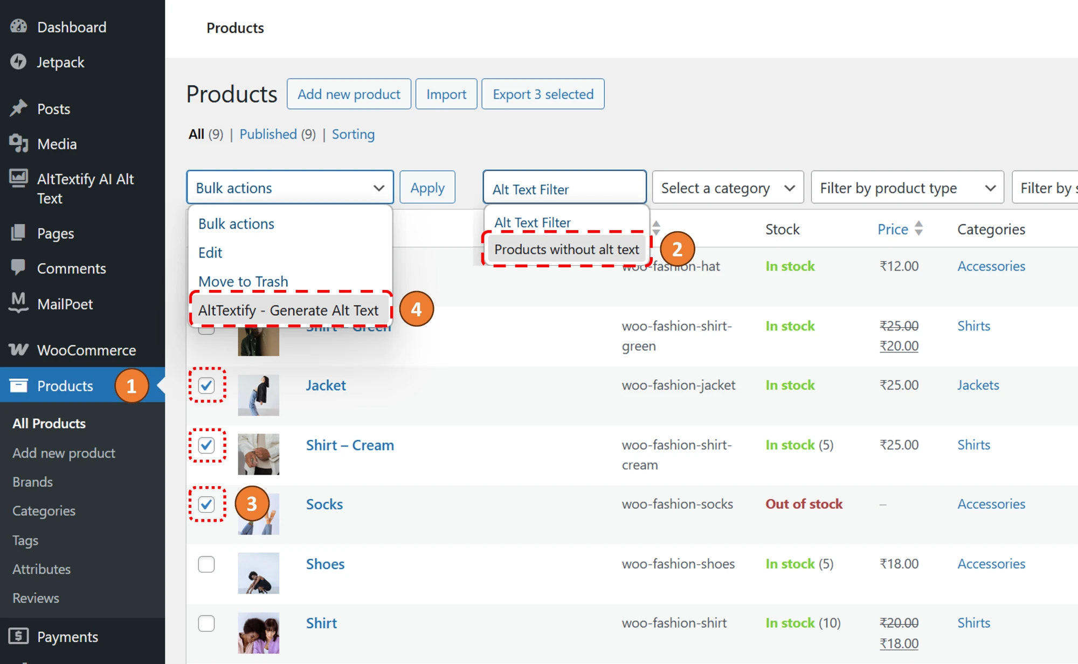Screen dimensions: 1078x664
Task: Check the Shoes product checkbox
Action: 206,564
